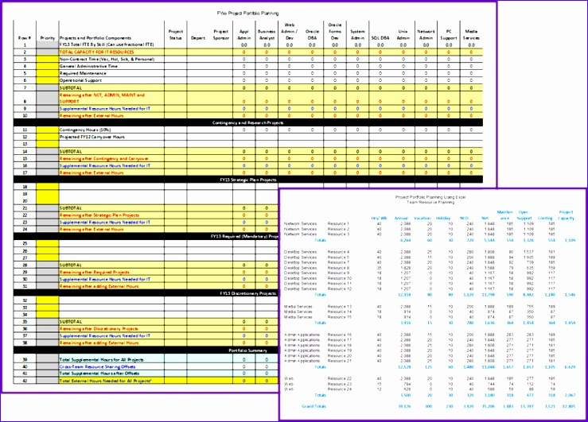Select yellow Priority cell beside Contingency Hours
Viewport: 588px width, 422px height.
click(48, 130)
